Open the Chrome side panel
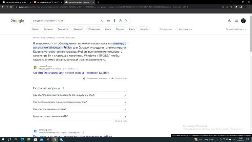 (x=241, y=7)
